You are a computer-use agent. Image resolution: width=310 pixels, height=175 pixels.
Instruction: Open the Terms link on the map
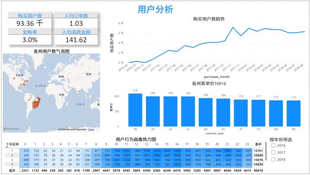coord(91,130)
